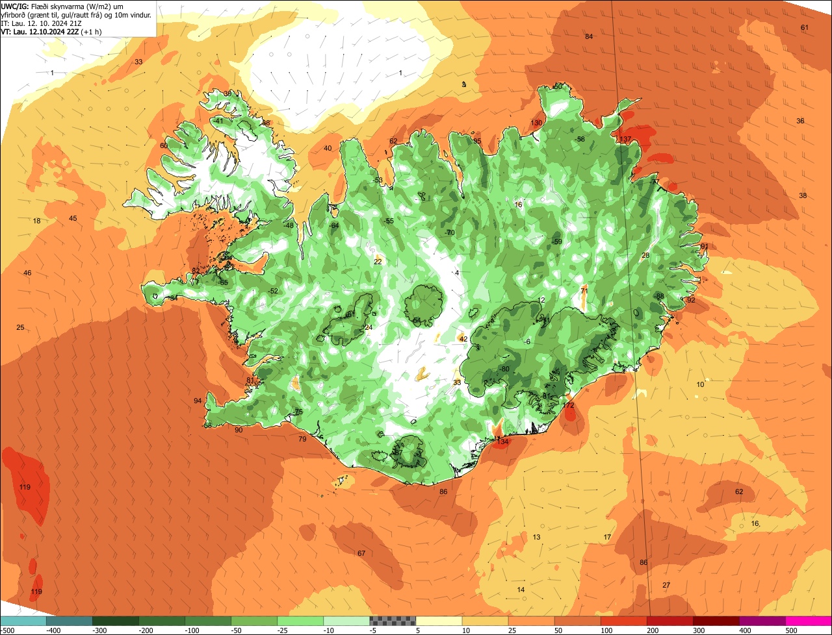Select the map value -41 in the Westfjords
832x635 pixels.
(218, 121)
